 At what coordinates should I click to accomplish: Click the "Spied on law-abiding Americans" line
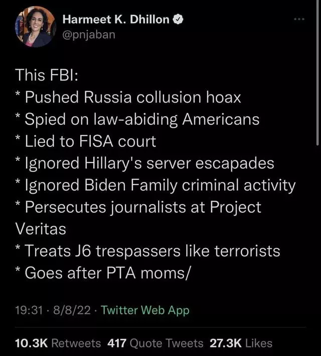tap(137, 119)
